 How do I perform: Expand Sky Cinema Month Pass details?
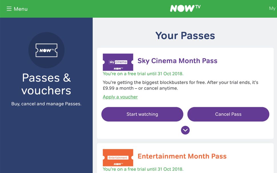click(x=185, y=130)
